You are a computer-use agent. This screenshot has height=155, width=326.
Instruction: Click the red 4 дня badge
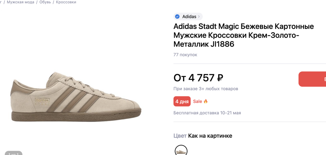tap(182, 101)
